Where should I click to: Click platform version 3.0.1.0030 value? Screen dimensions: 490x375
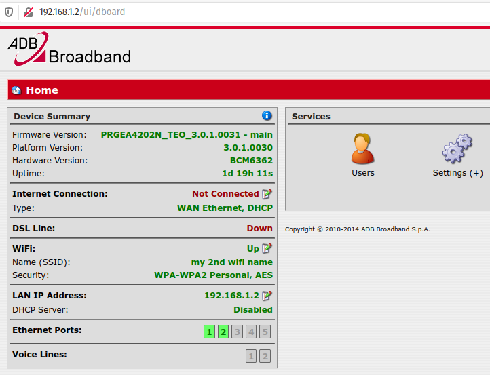point(248,147)
